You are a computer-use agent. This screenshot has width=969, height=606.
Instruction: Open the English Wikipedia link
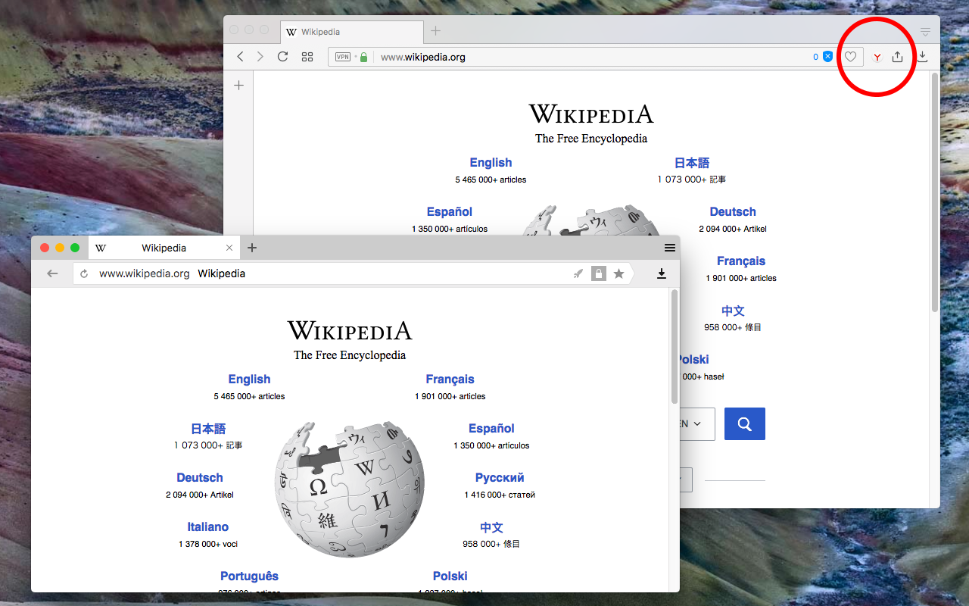click(249, 379)
